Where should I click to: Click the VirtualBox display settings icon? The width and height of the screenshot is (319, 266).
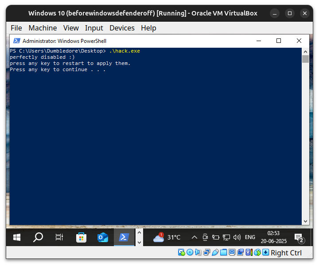(232, 252)
